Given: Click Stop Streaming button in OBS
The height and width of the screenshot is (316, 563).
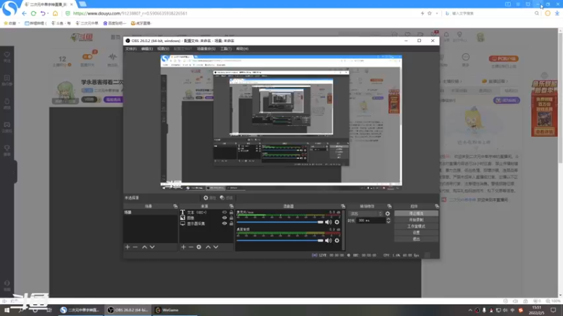Looking at the screenshot, I should pos(416,213).
